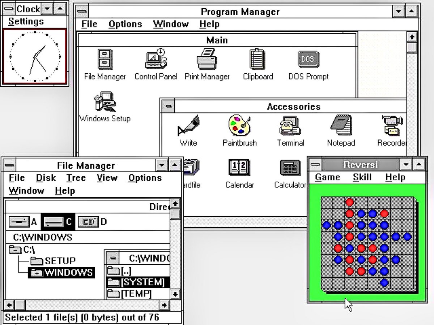Launch the Terminal accessory icon
This screenshot has height=325, width=434.
click(290, 125)
